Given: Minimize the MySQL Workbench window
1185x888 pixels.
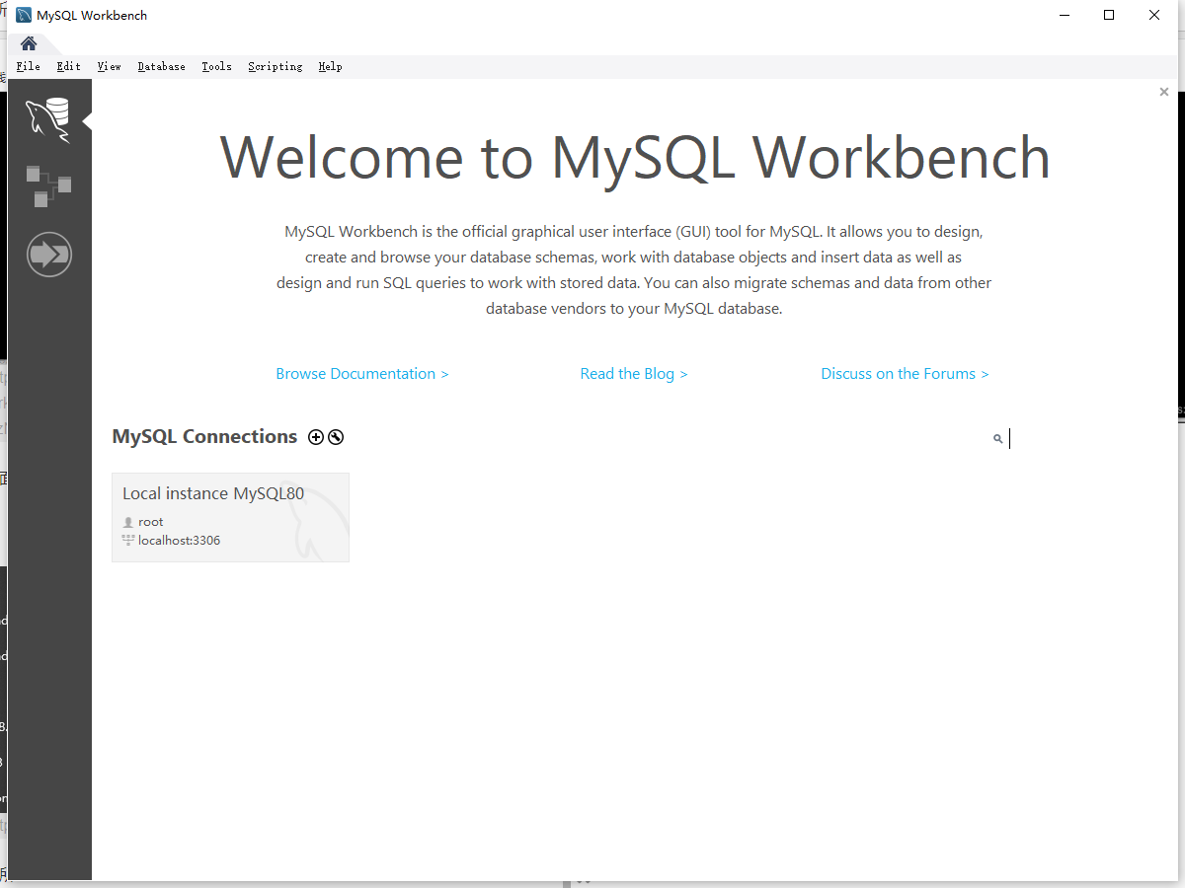Looking at the screenshot, I should pos(1065,15).
